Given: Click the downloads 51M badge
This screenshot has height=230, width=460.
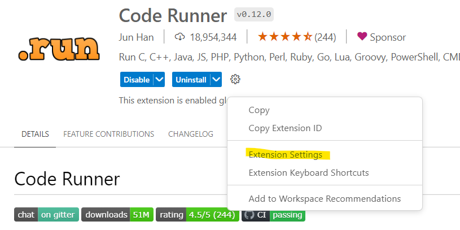Looking at the screenshot, I should pos(117,215).
